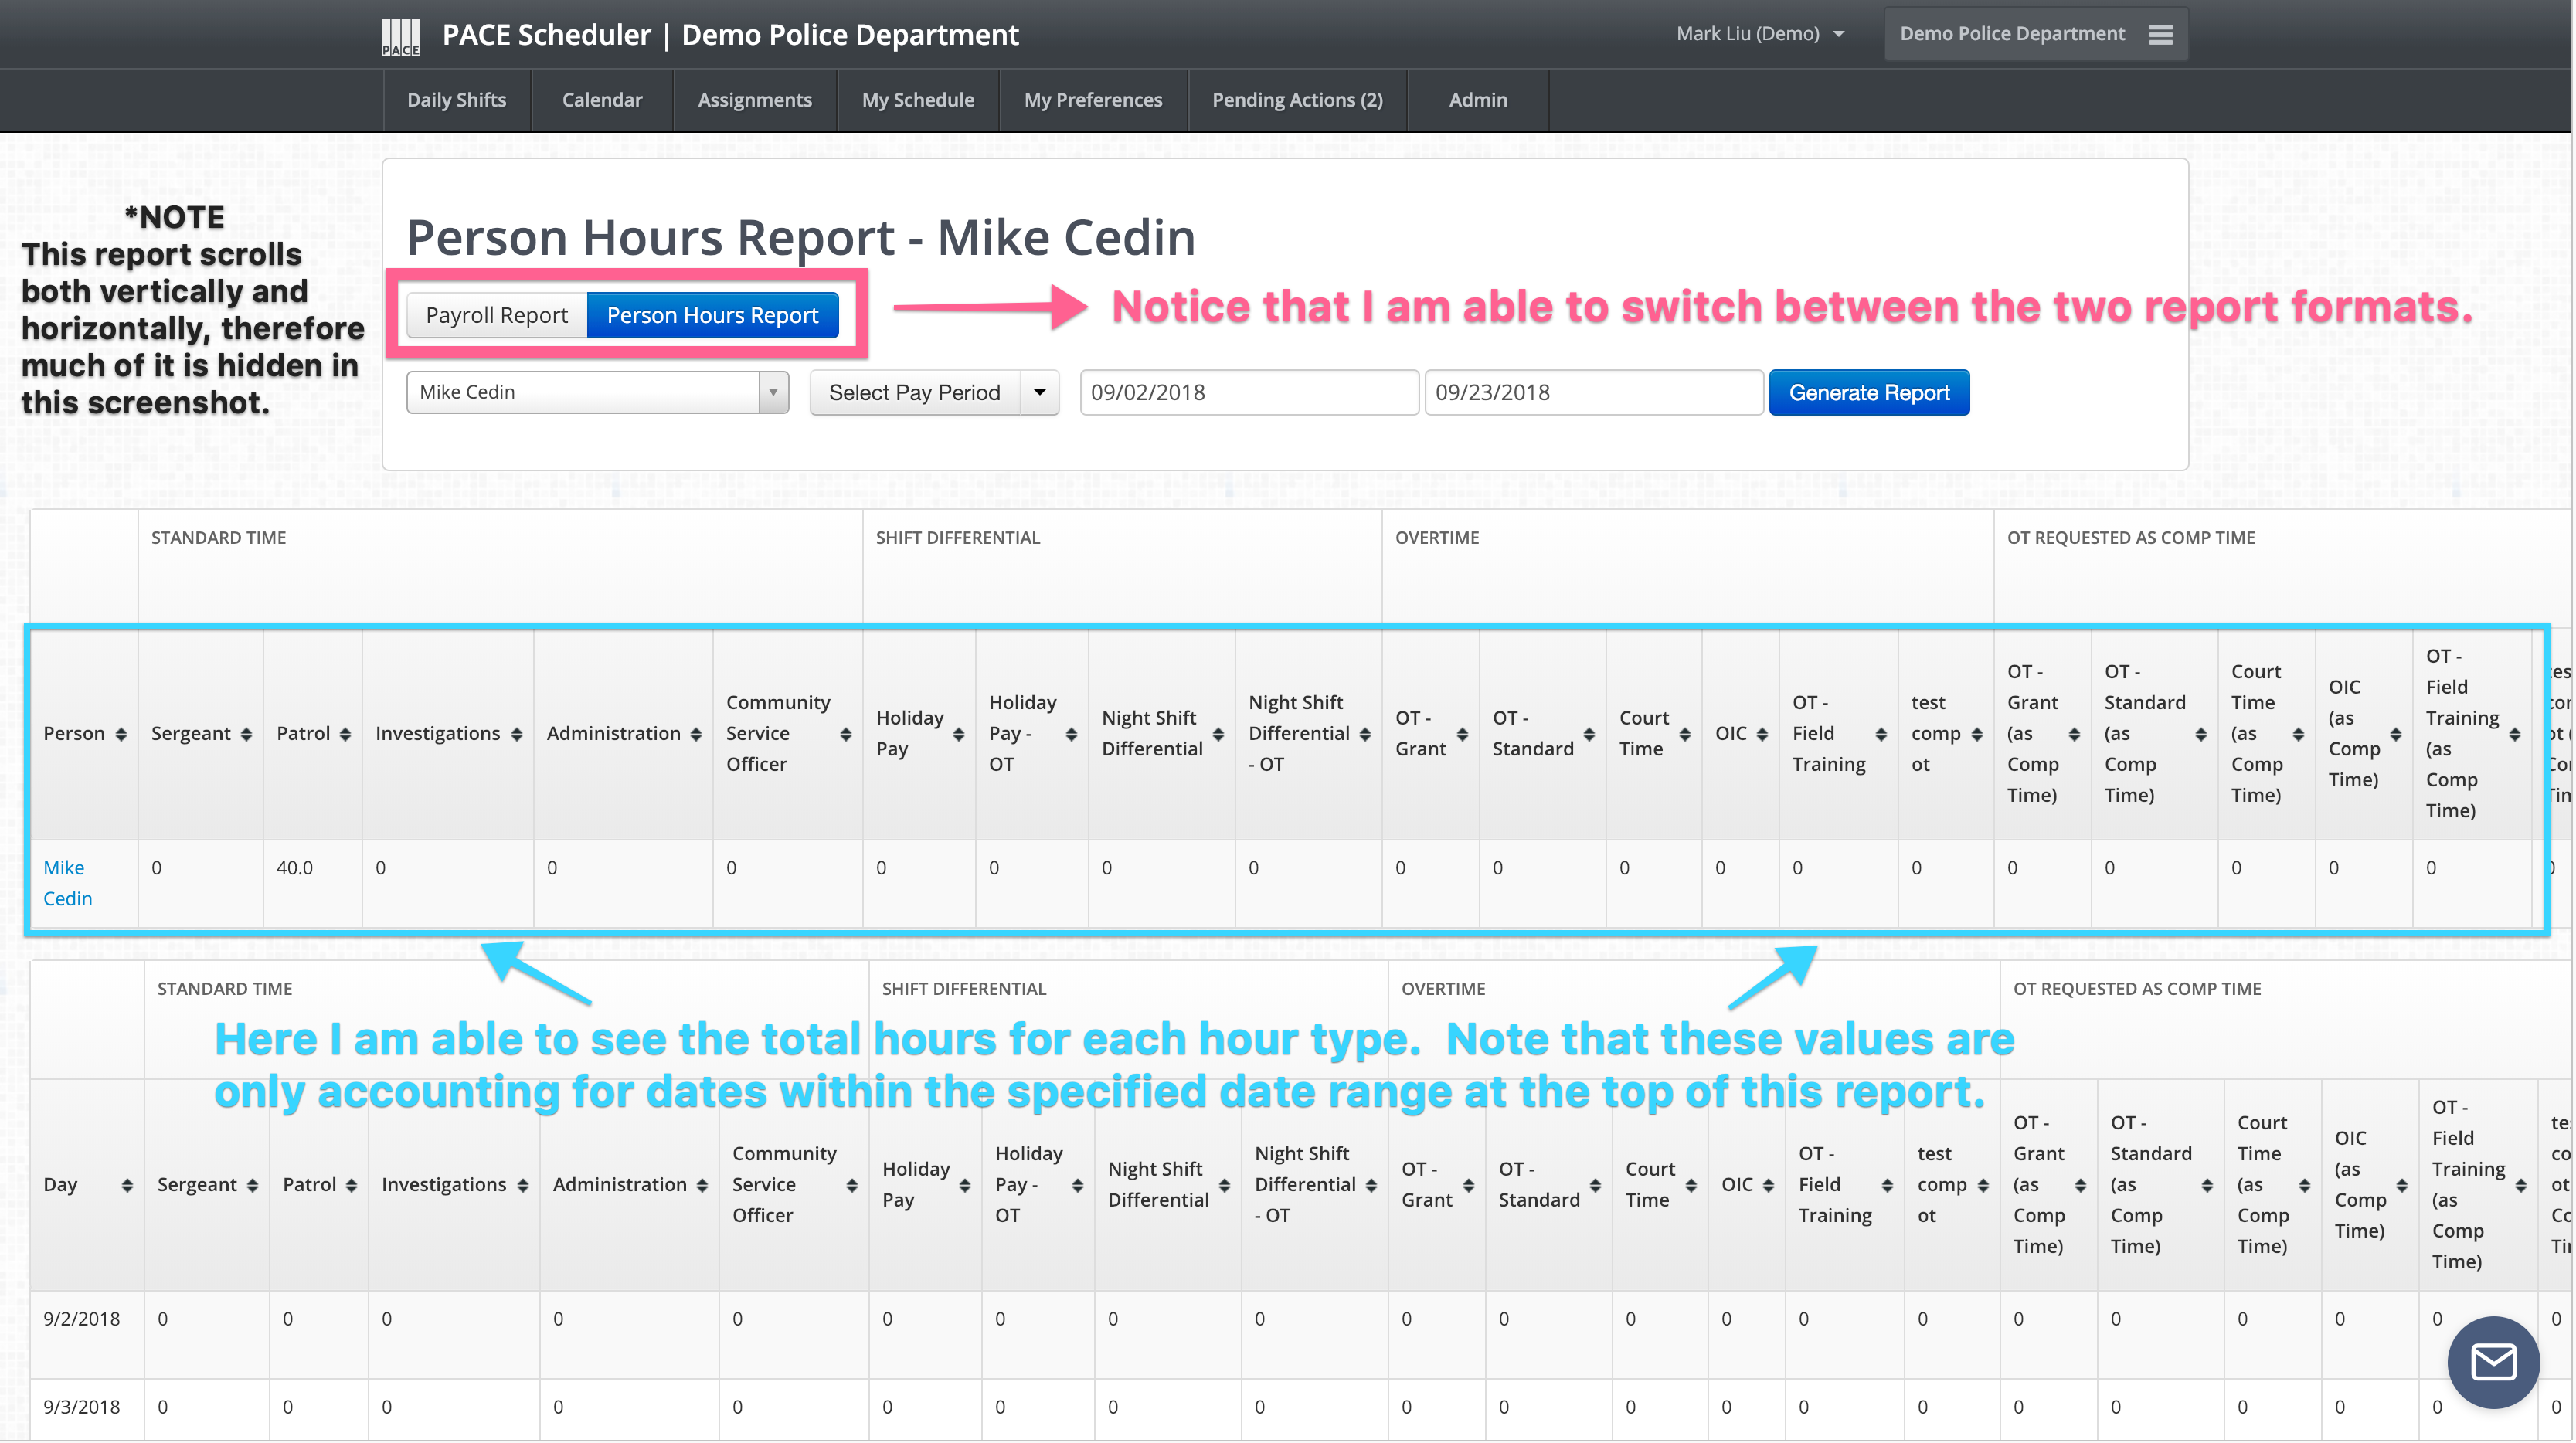Click the Administration sort icon in the Person summary table
The width and height of the screenshot is (2576, 1443).
point(696,734)
